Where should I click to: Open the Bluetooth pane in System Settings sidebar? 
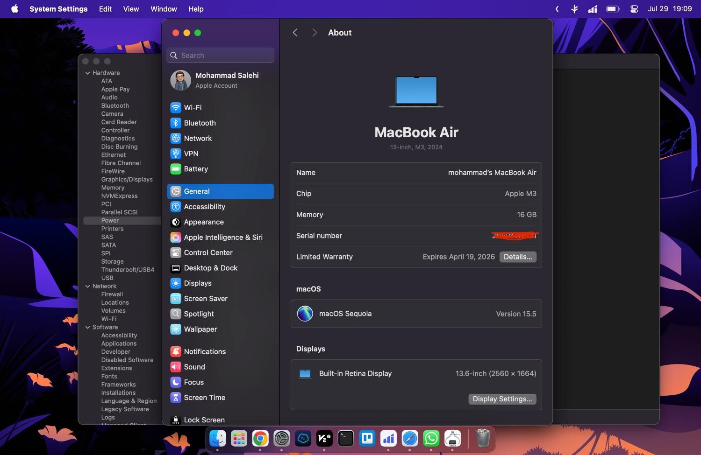pyautogui.click(x=220, y=123)
